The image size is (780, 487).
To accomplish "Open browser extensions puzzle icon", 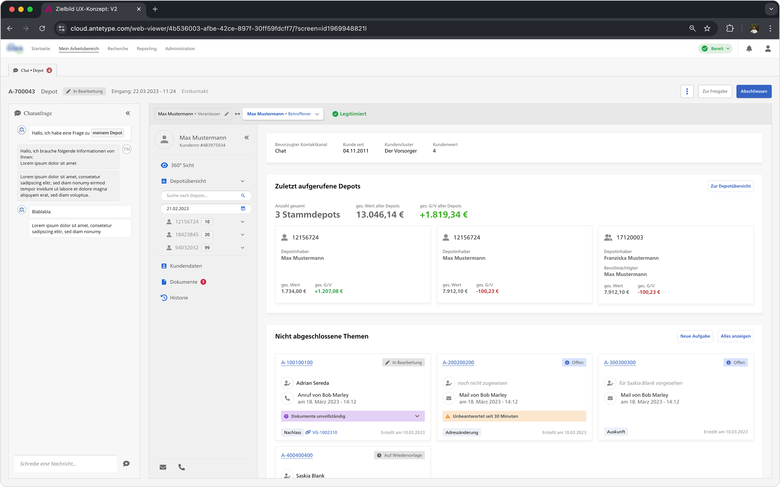I will (730, 28).
